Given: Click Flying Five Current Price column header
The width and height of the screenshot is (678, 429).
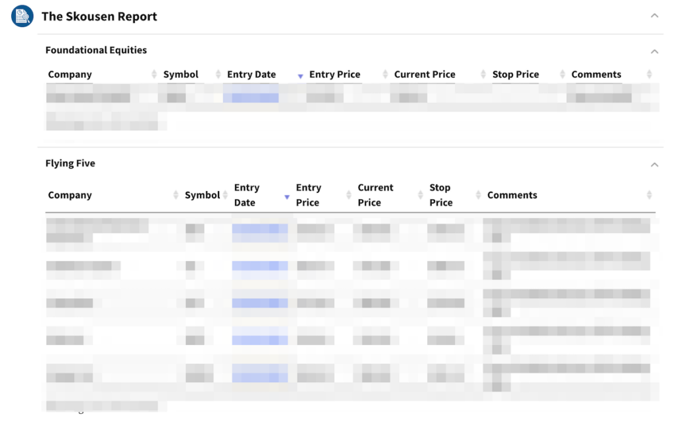Looking at the screenshot, I should point(375,195).
